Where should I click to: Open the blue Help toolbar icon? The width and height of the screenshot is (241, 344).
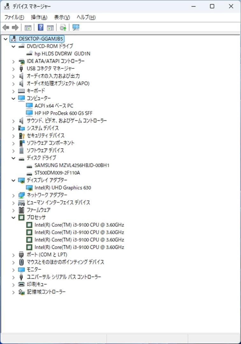40,27
